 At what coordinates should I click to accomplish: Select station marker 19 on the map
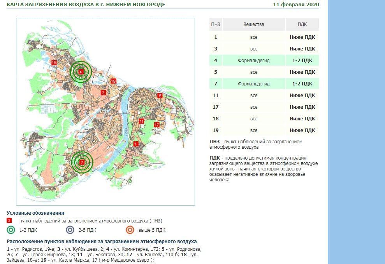(x=113, y=81)
